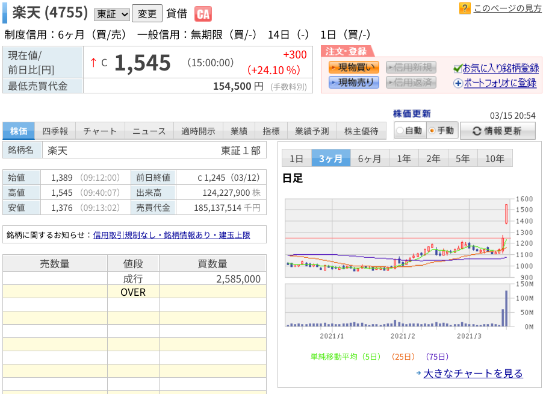
Task: Select the 6ヶ月 chart period tab
Action: coord(370,158)
